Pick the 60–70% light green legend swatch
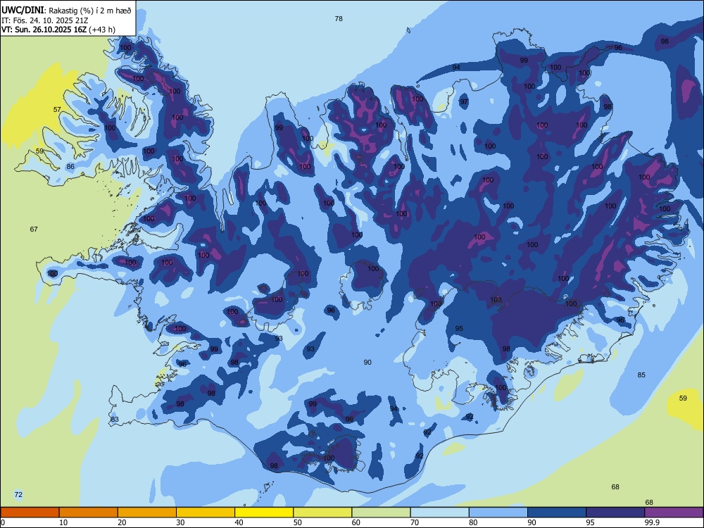 (381, 513)
